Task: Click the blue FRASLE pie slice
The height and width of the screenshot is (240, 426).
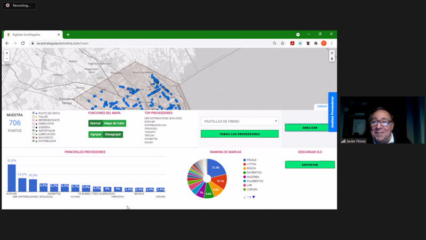Action: (x=217, y=168)
